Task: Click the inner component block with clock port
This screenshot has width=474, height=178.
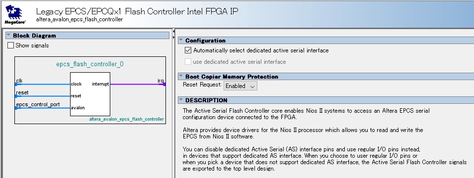Action: point(90,94)
